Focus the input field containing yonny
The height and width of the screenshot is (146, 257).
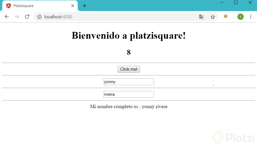129,82
